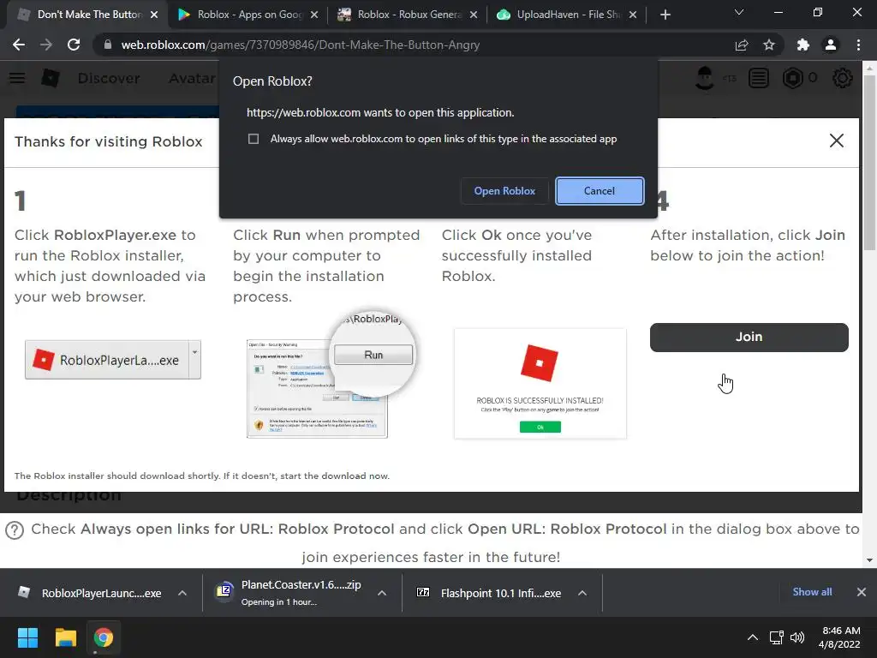This screenshot has width=877, height=658.
Task: Click the Roblox logo icon
Action: point(51,78)
